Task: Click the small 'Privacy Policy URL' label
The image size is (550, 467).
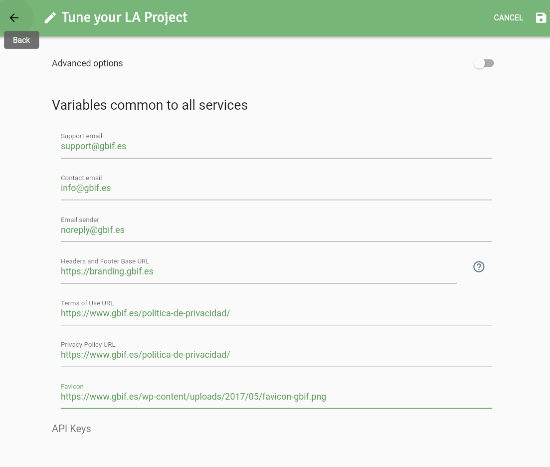Action: pyautogui.click(x=88, y=344)
